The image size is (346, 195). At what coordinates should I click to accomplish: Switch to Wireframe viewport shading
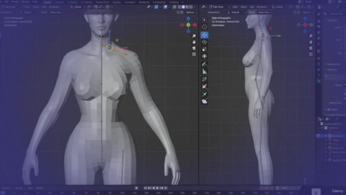179,7
